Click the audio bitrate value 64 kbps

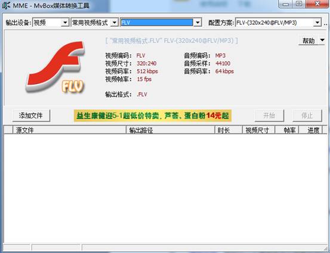click(224, 71)
